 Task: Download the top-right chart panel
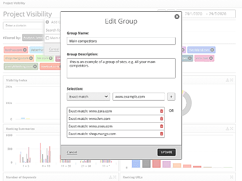point(227,80)
